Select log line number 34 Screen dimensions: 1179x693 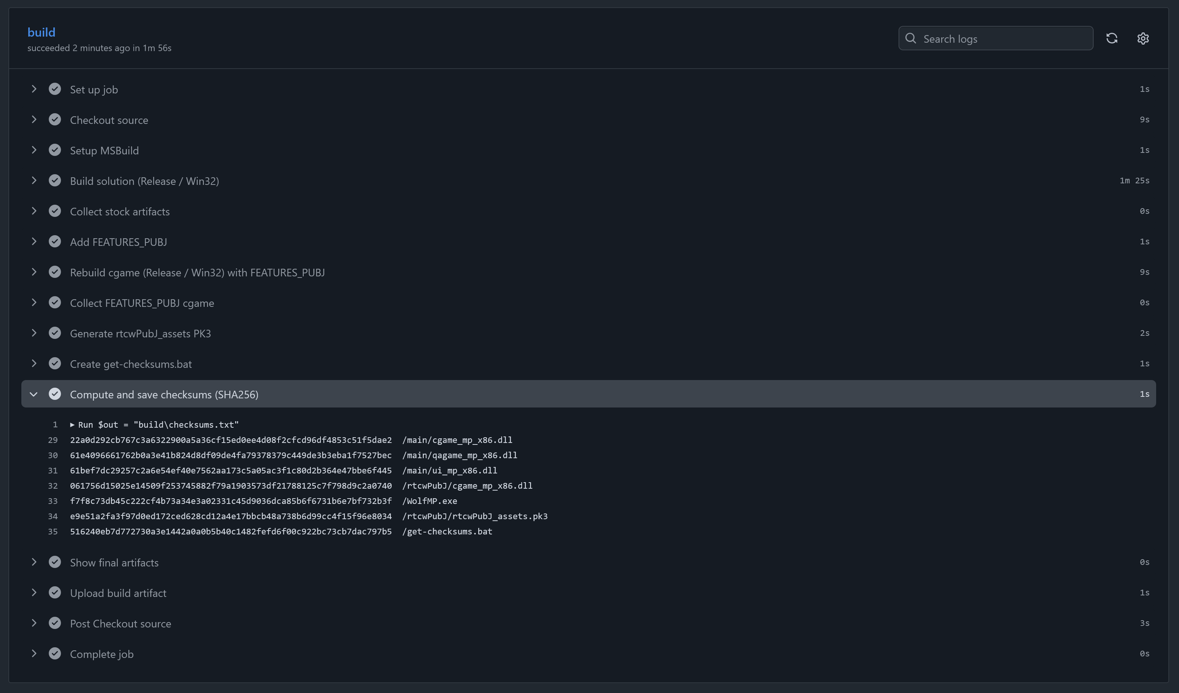pyautogui.click(x=53, y=516)
